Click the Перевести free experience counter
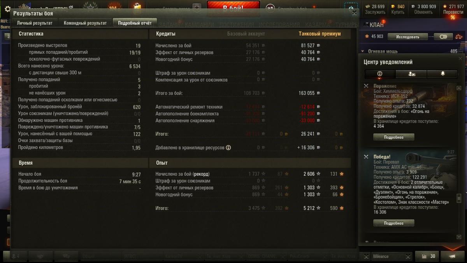This screenshot has width=467, height=263. pos(453,9)
